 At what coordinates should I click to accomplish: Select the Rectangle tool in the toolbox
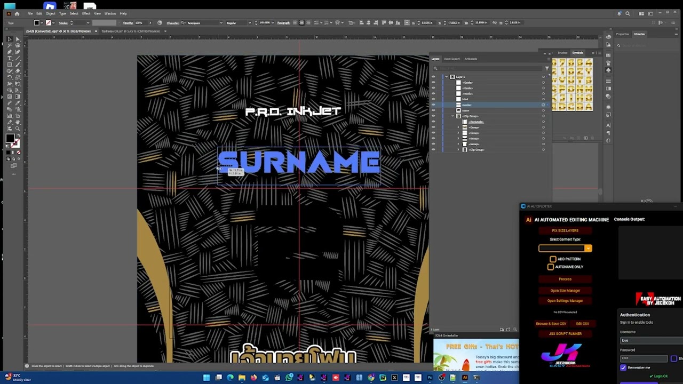[10, 65]
